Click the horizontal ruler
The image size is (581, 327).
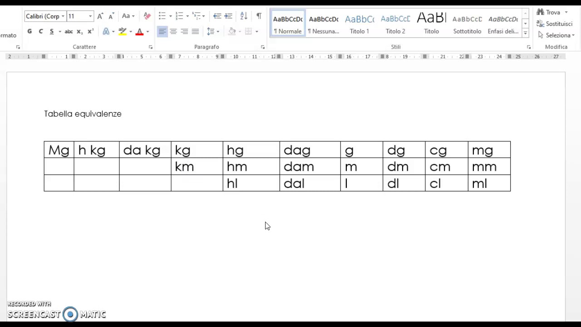pyautogui.click(x=286, y=57)
